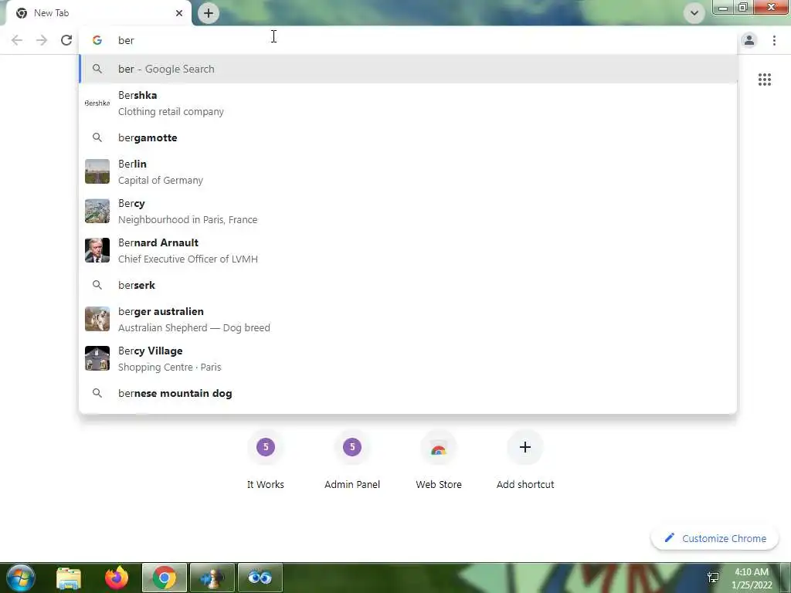Click the taskbar clock showing 4:10 AM
This screenshot has height=593, width=791.
[x=752, y=578]
